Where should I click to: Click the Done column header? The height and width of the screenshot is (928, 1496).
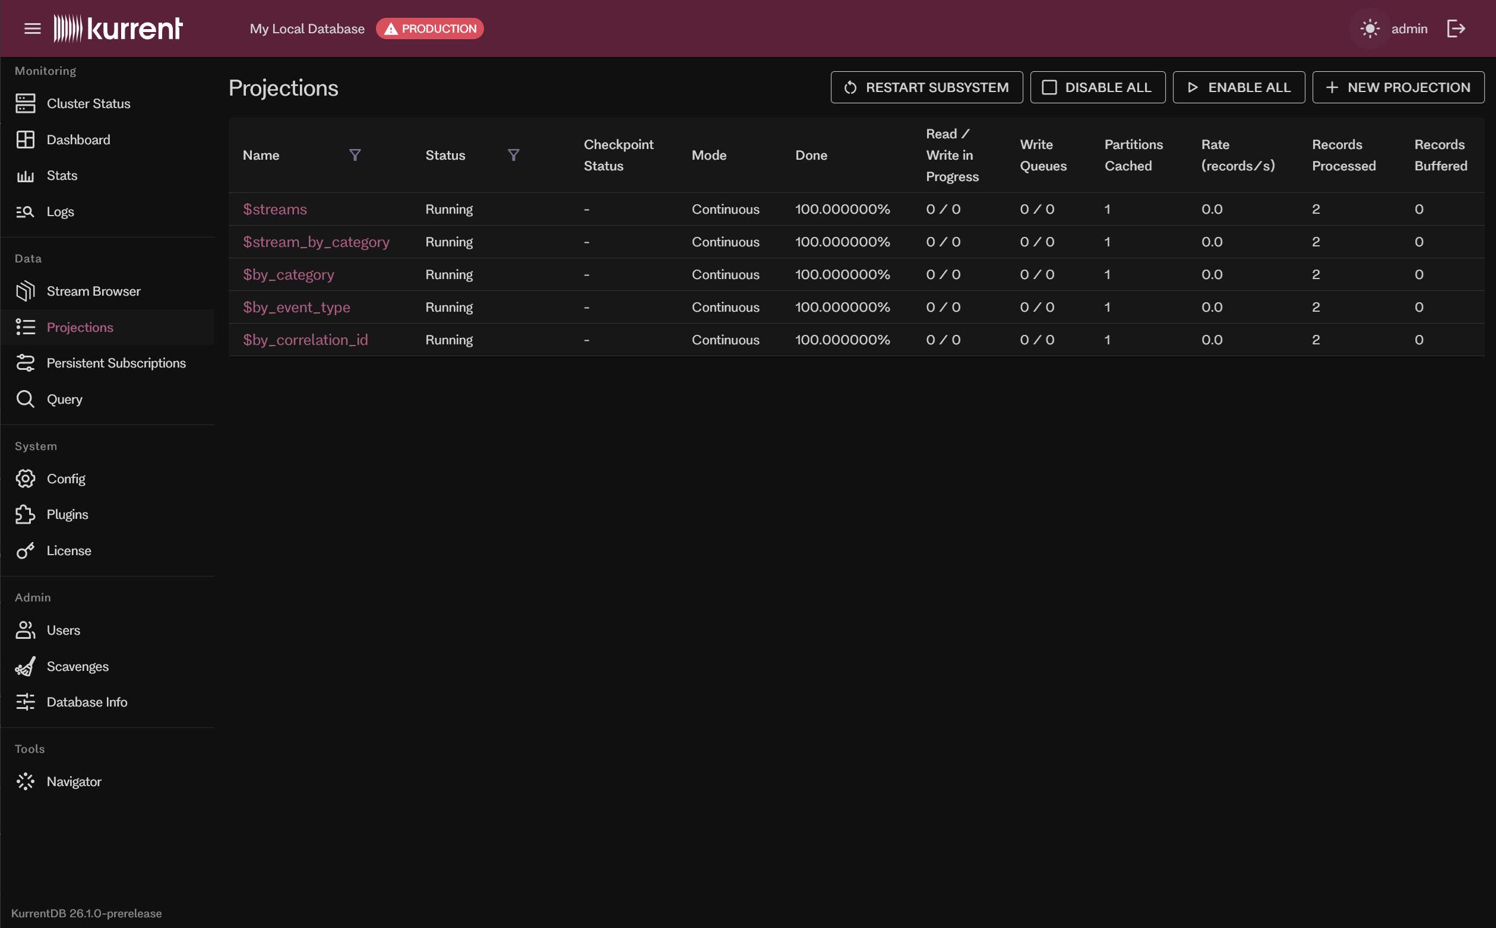click(x=811, y=156)
